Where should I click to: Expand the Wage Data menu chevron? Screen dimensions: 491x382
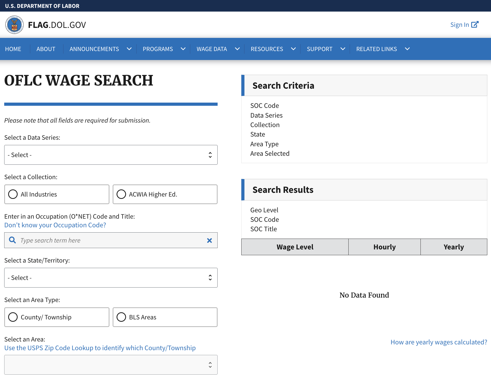click(x=237, y=49)
